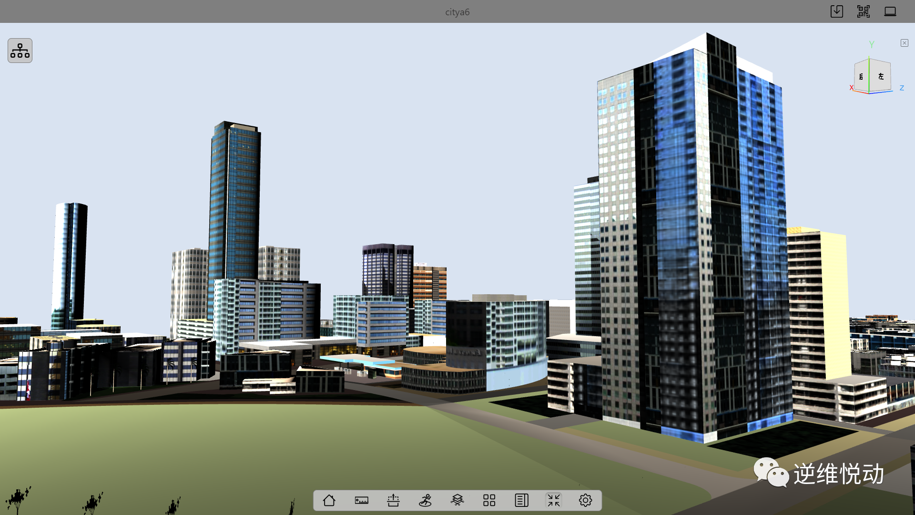Click the laptop display icon

tap(890, 11)
